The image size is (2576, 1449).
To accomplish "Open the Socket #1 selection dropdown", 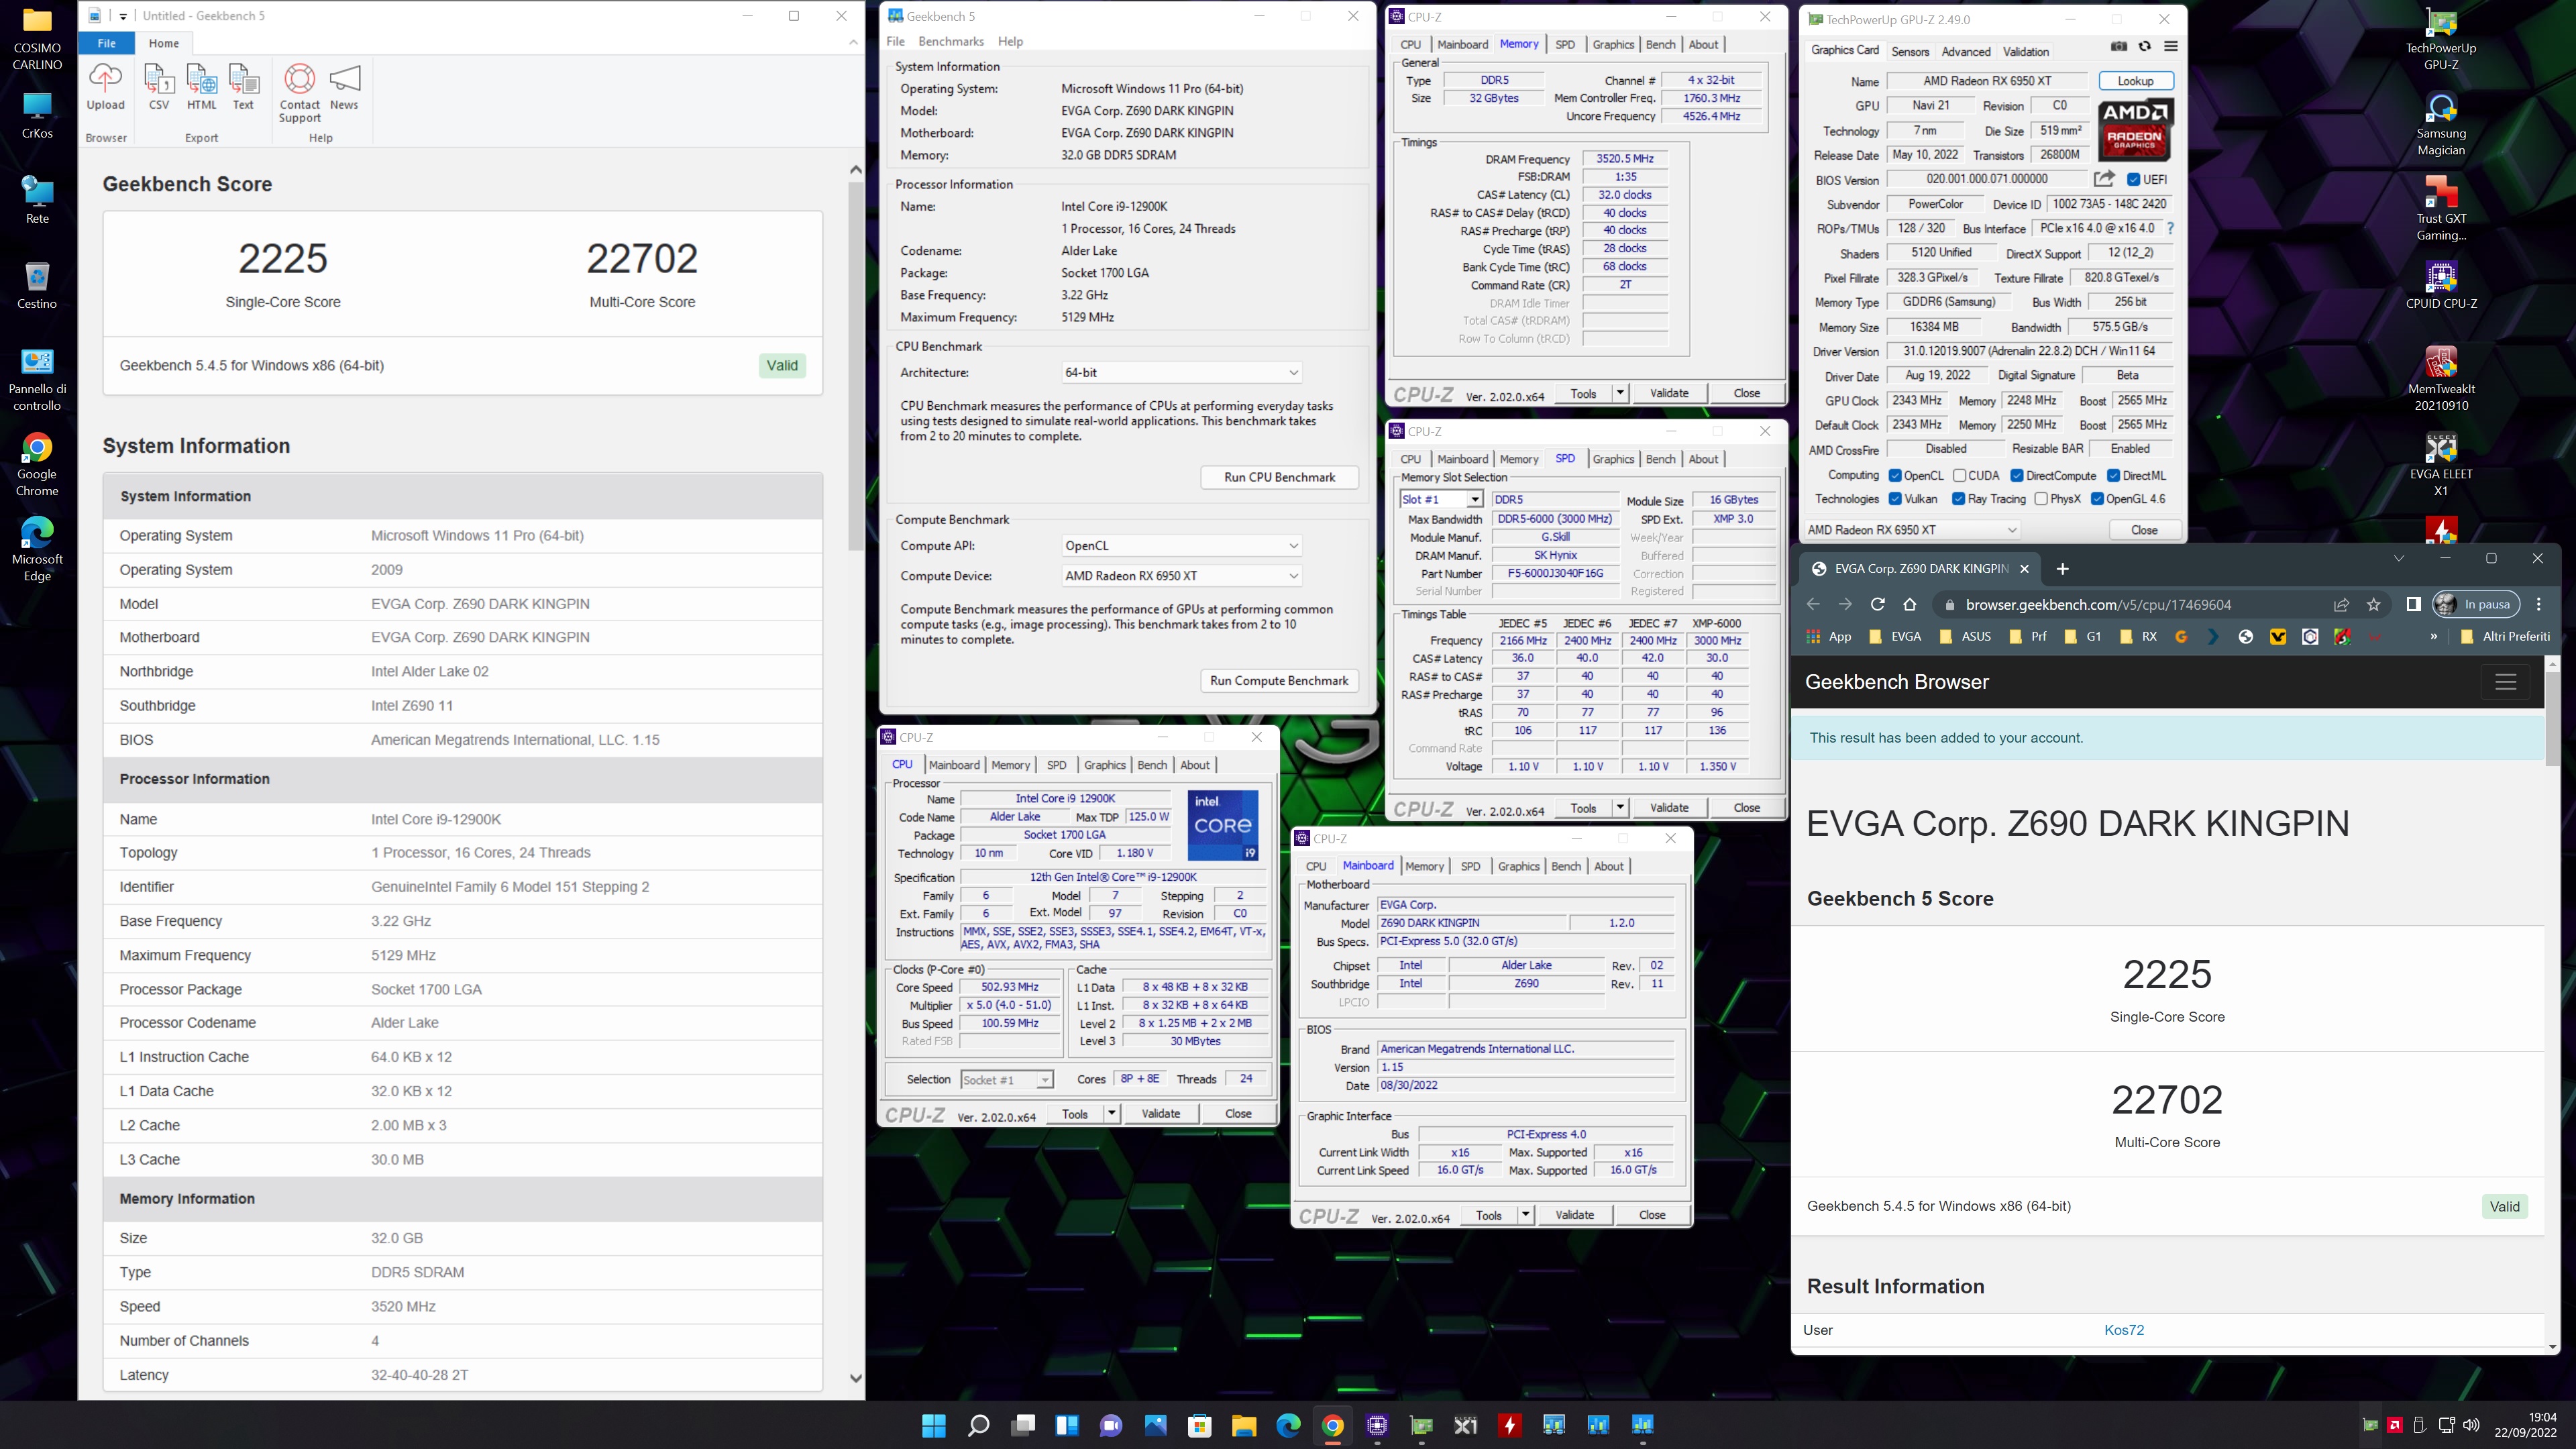I will (1006, 1080).
